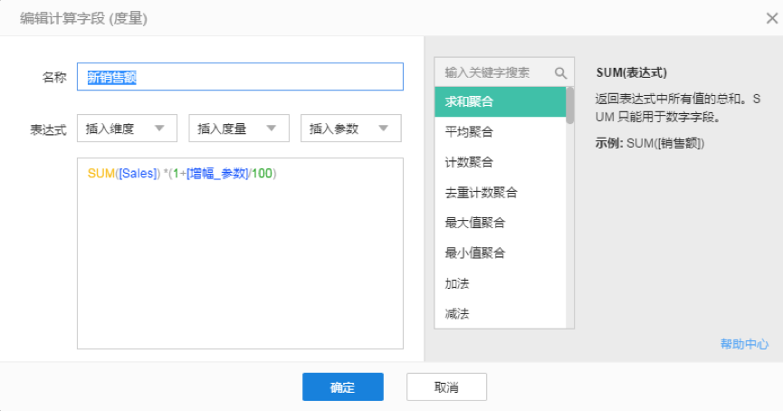Viewport: 783px width, 411px height.
Task: Click the 取消 button
Action: click(x=446, y=387)
